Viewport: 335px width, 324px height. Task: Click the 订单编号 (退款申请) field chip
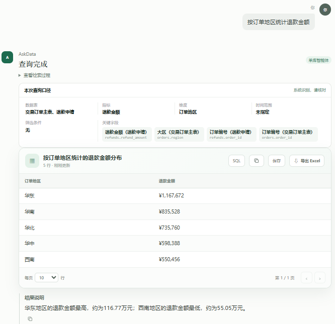coord(231,135)
